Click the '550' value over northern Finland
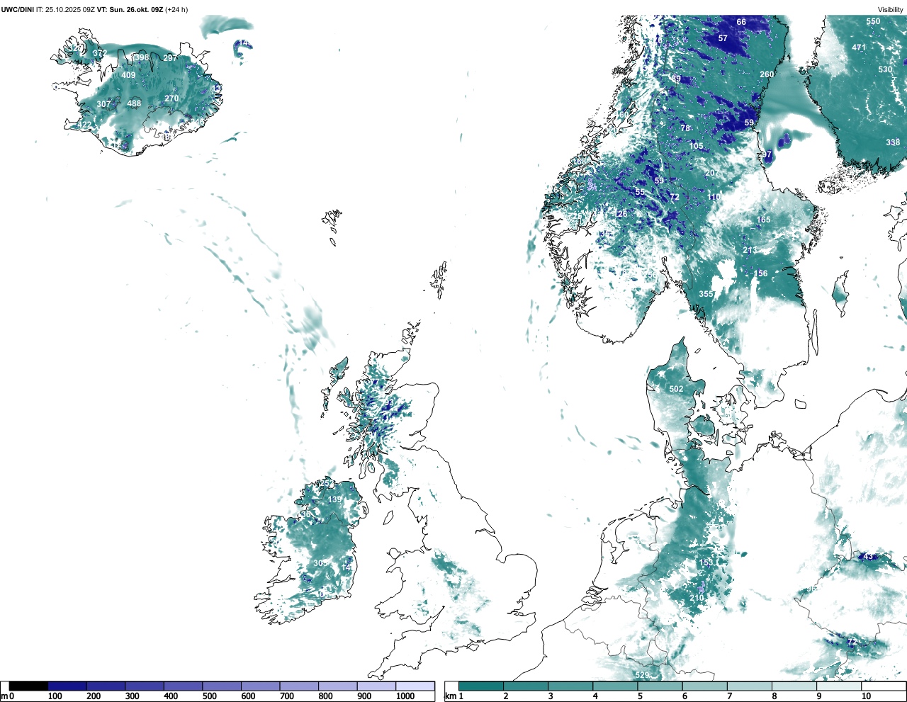This screenshot has height=702, width=907. 873,21
